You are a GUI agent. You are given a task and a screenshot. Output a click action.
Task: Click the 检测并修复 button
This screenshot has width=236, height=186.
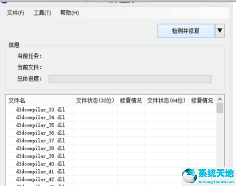tap(186, 31)
